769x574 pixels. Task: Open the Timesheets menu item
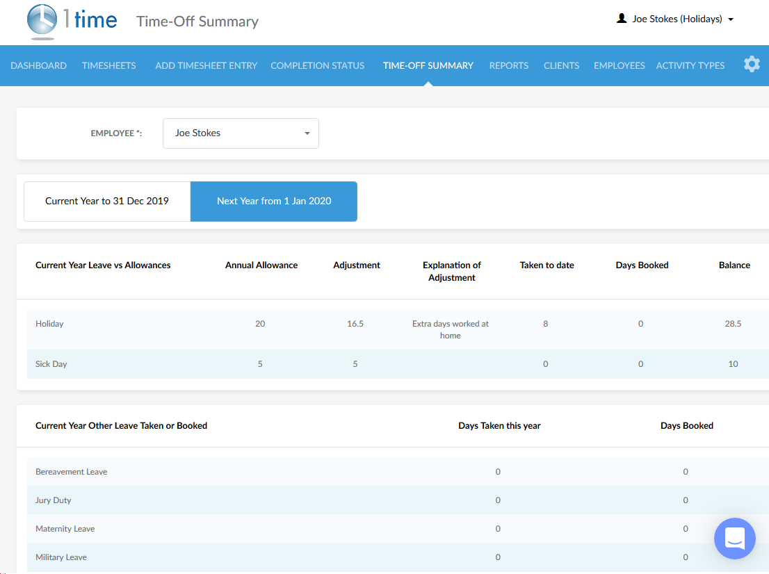[109, 65]
